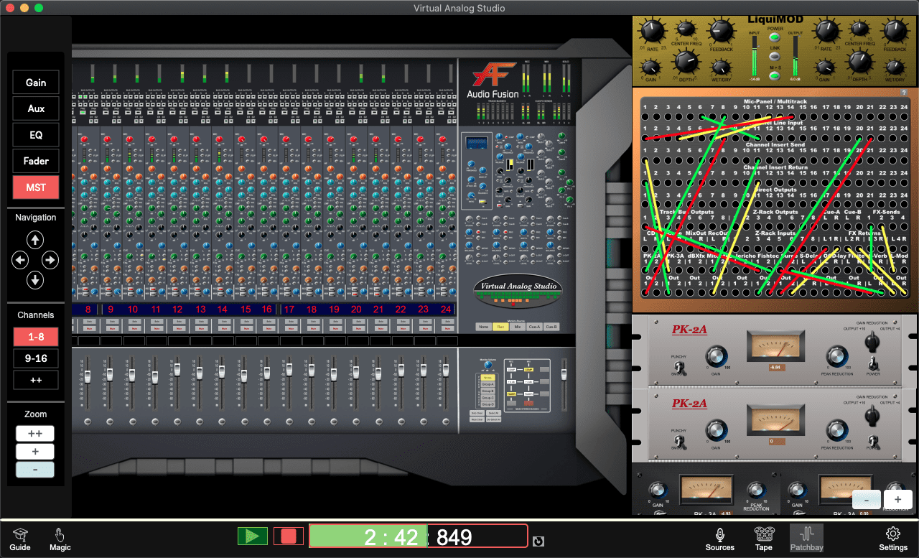The height and width of the screenshot is (558, 919).
Task: Start playback with the green play button
Action: pos(253,536)
